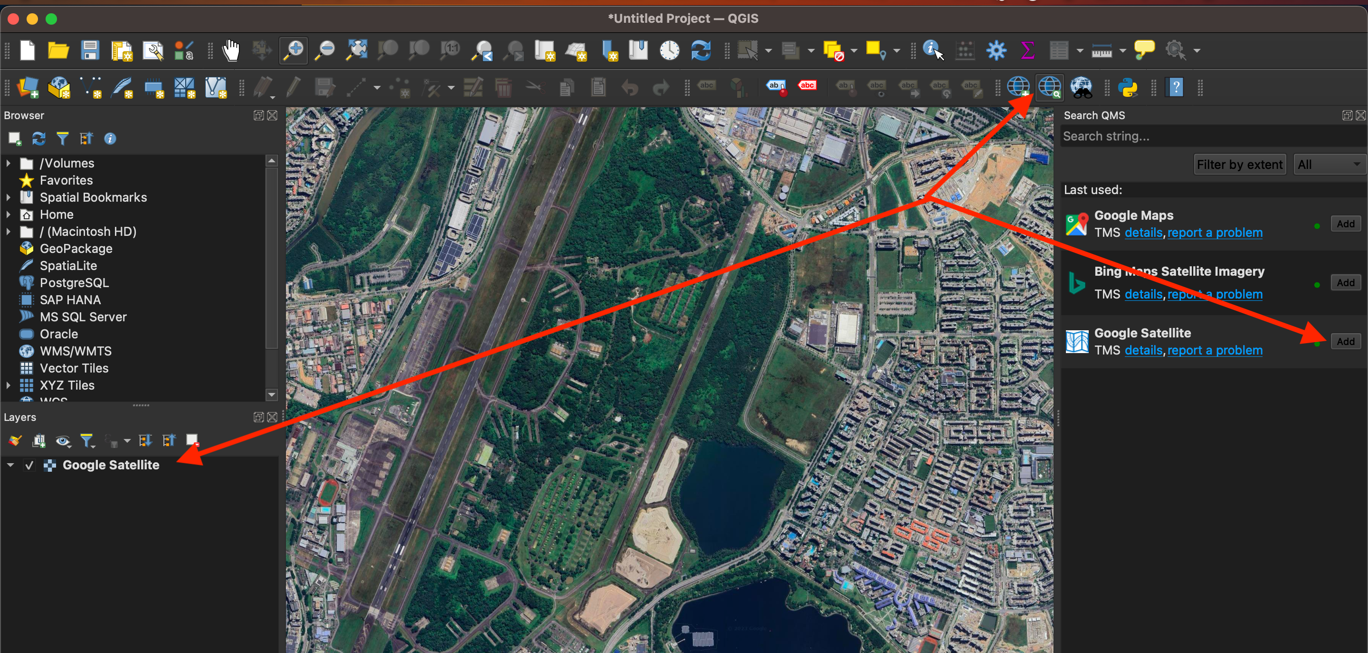This screenshot has width=1368, height=653.
Task: Click the Search QMS globe icon
Action: tap(1049, 87)
